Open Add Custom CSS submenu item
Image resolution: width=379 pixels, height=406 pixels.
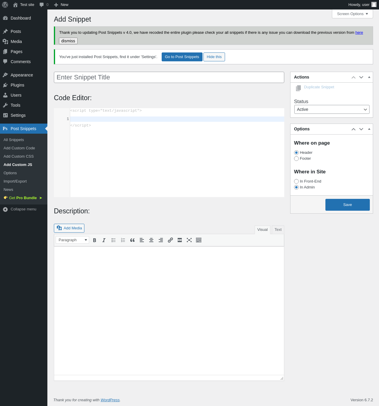click(19, 156)
